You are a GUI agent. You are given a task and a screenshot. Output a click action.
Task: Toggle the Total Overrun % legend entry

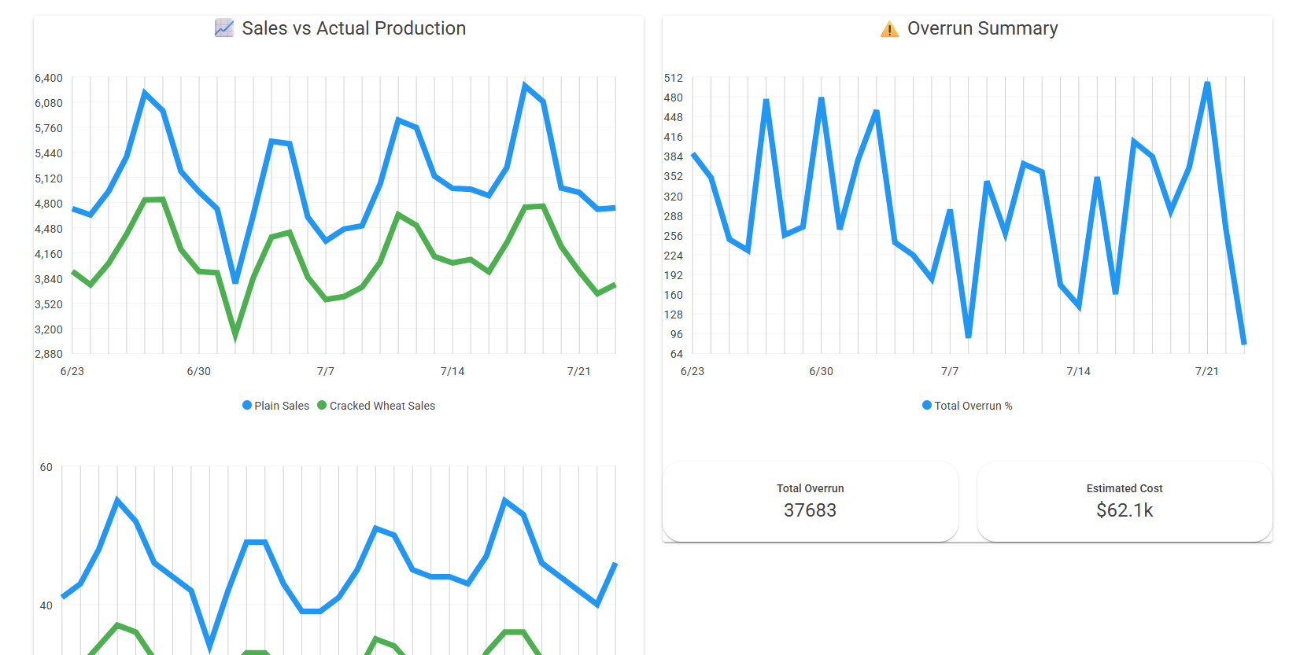[967, 406]
